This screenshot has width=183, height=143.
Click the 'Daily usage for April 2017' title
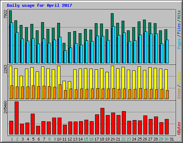(x=39, y=5)
